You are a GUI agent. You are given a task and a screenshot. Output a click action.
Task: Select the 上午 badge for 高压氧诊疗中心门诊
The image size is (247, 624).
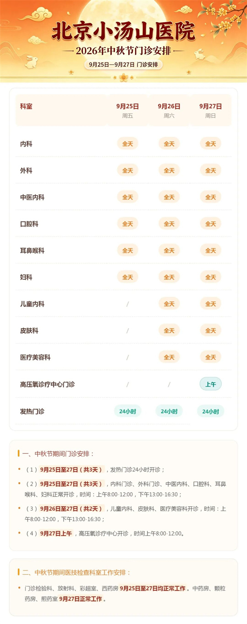[210, 384]
